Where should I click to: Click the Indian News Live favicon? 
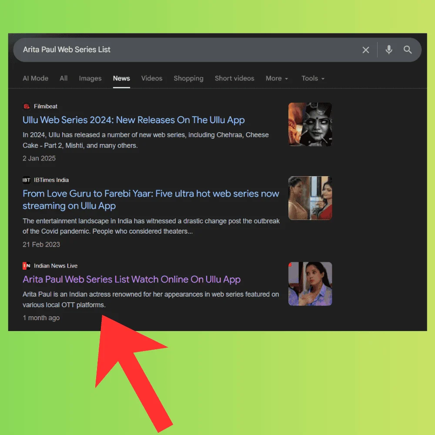tap(27, 266)
